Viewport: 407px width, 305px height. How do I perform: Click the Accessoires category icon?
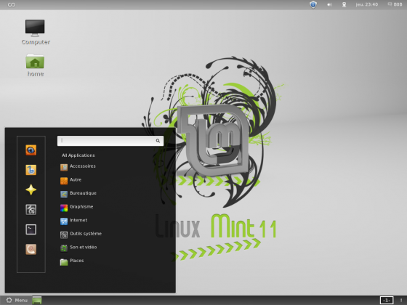coord(64,167)
